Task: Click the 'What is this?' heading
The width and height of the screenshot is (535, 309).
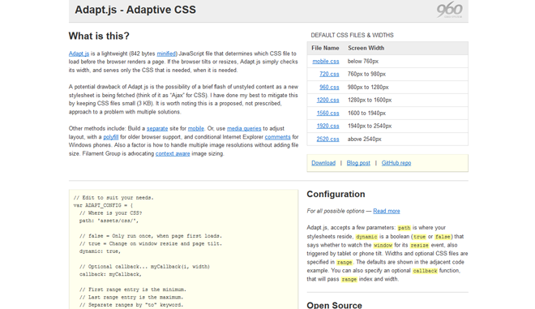Action: click(x=99, y=36)
